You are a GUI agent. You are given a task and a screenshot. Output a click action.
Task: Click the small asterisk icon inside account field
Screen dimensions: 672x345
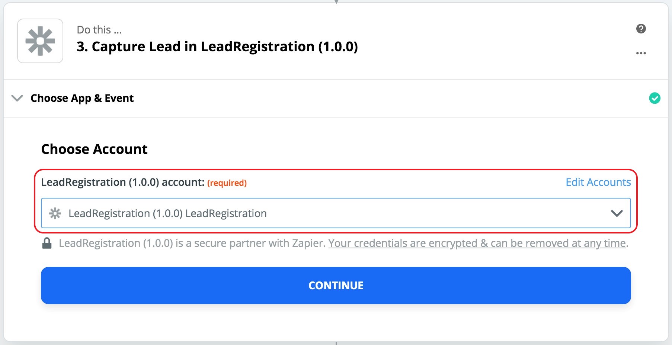tap(55, 213)
